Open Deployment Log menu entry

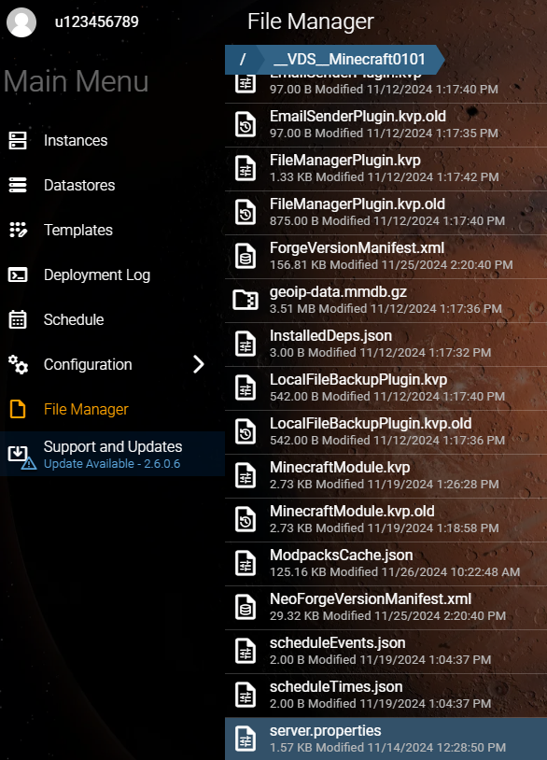click(97, 274)
